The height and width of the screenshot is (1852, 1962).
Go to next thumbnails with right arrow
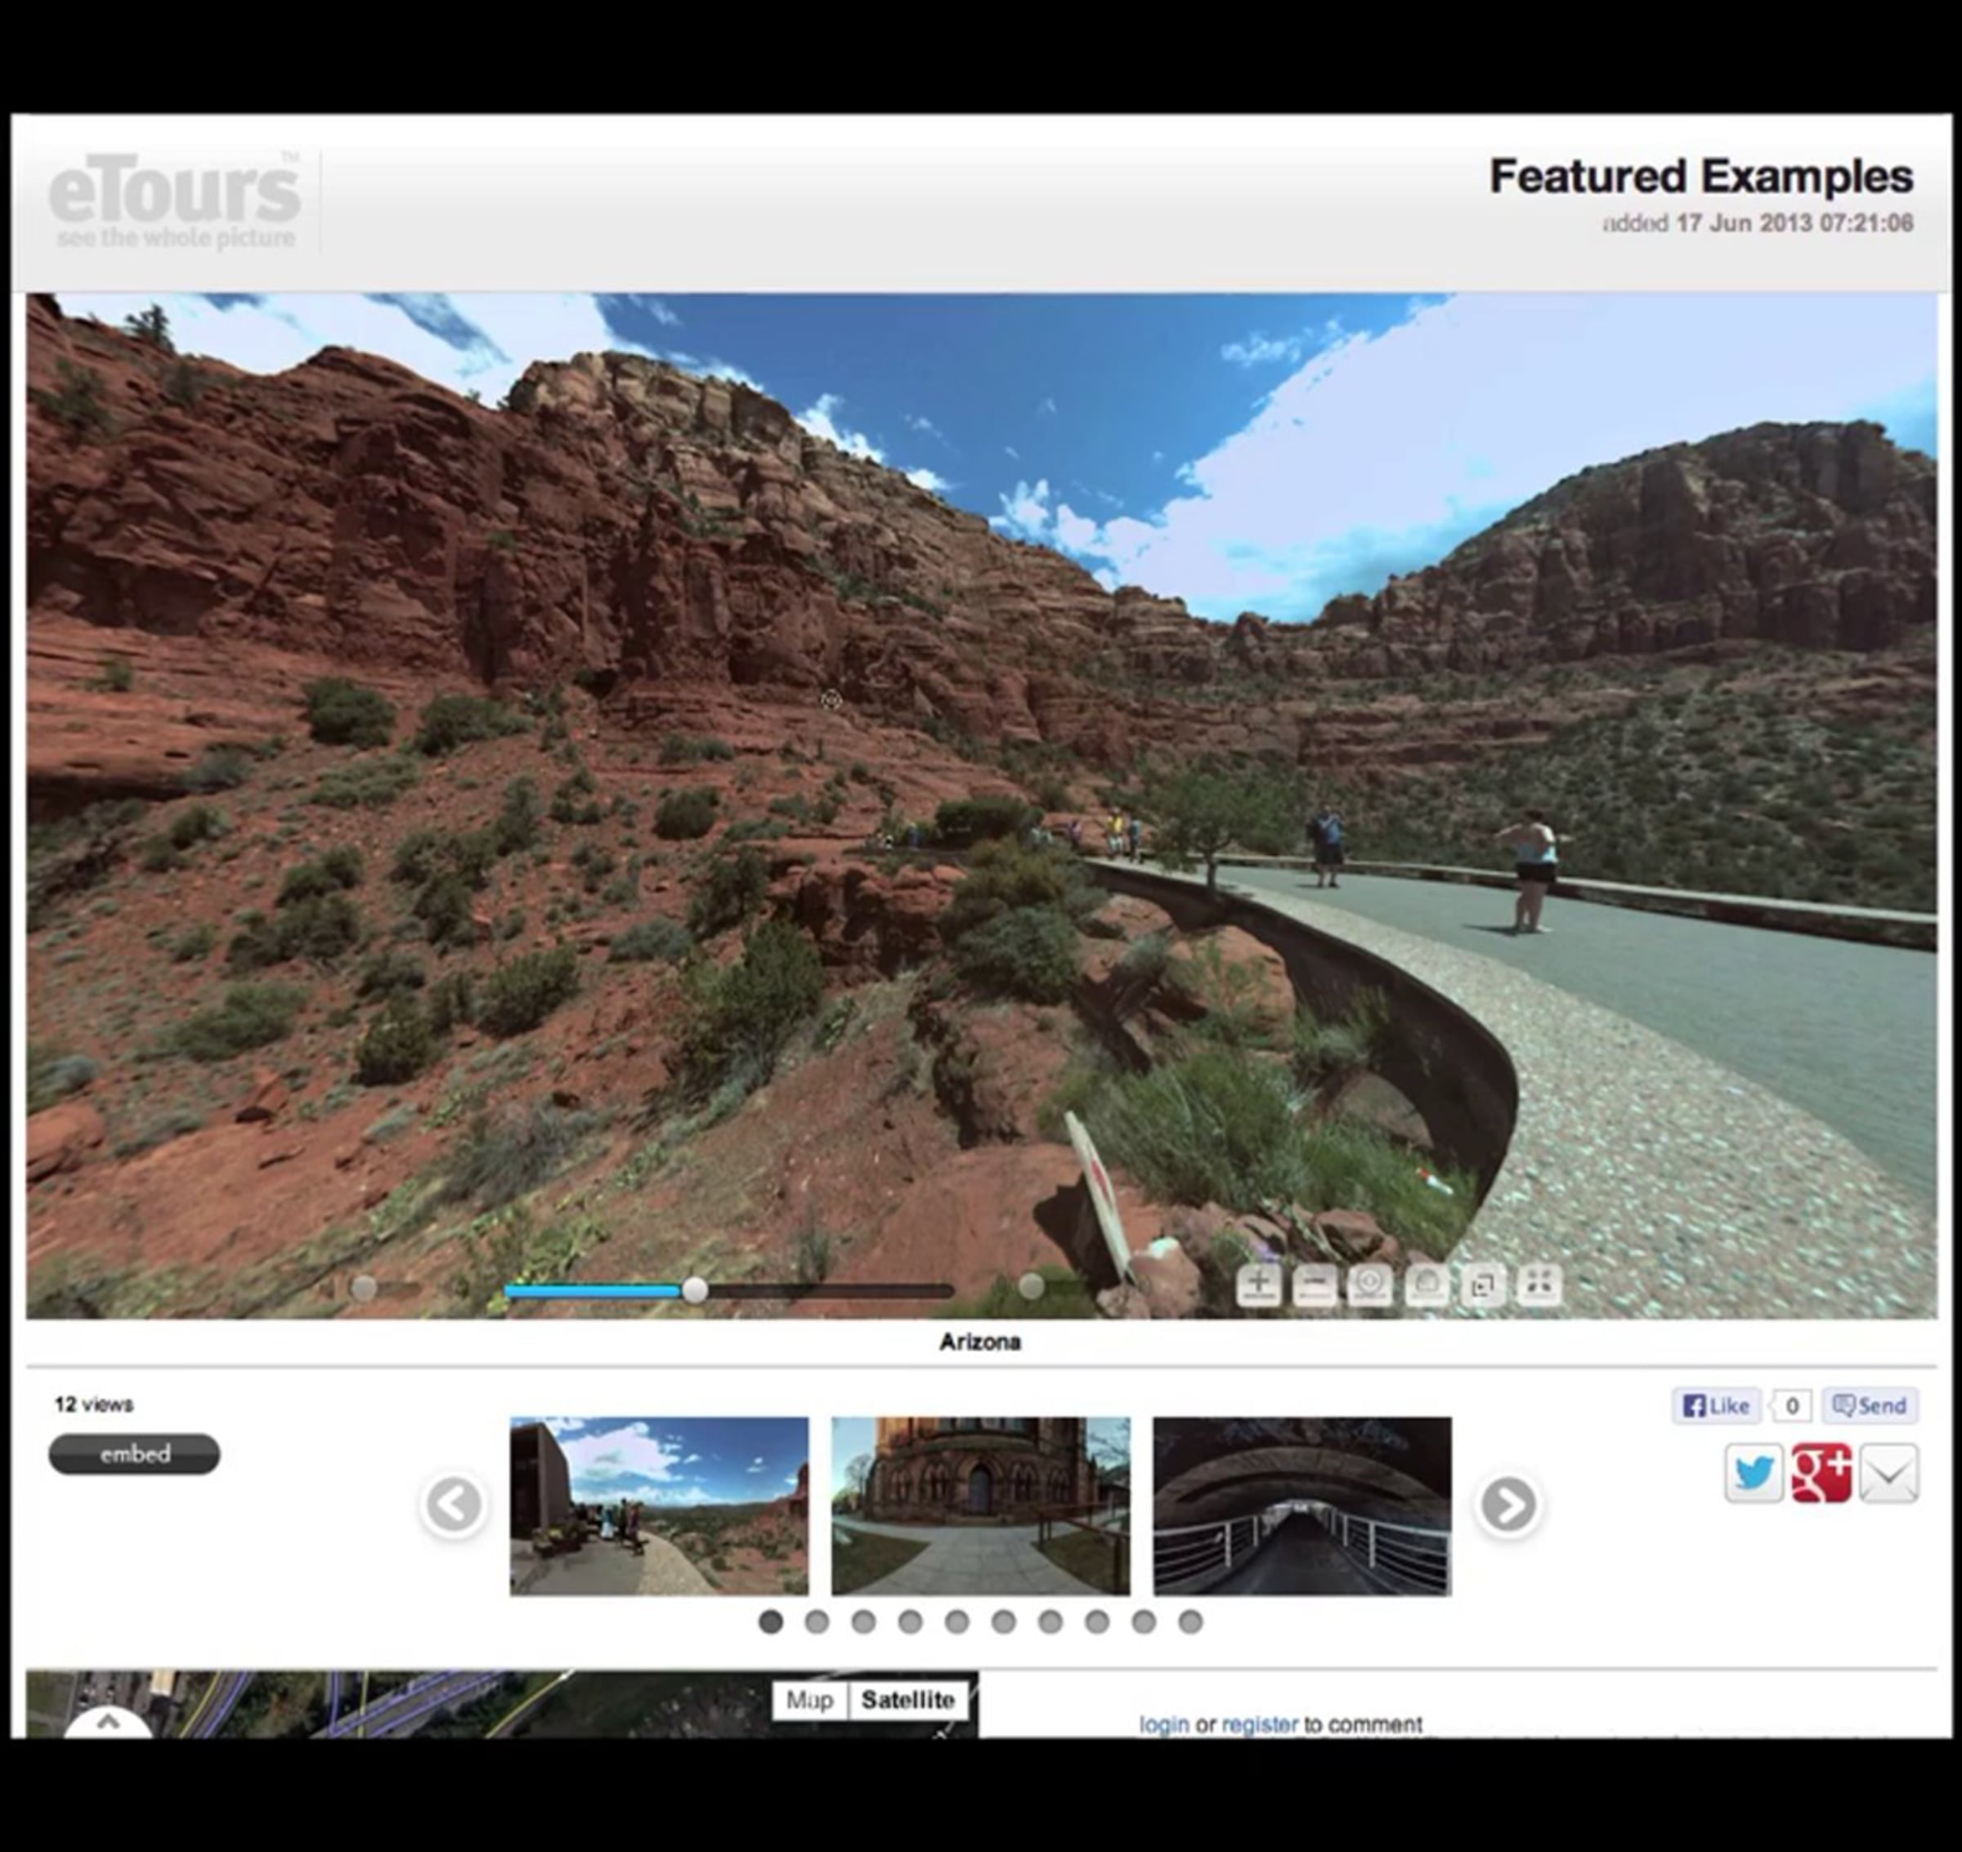[1509, 1505]
